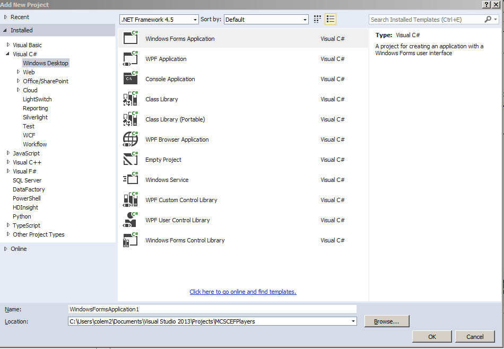The width and height of the screenshot is (504, 349).
Task: Select the PowerShell category
Action: [x=27, y=198]
